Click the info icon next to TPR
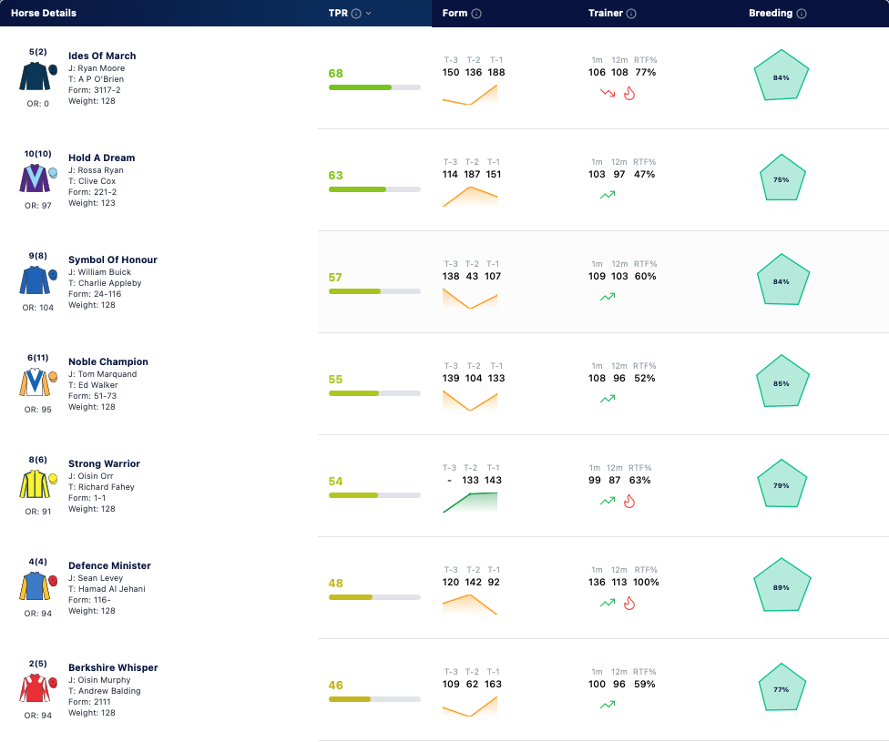The image size is (889, 742). pyautogui.click(x=356, y=14)
